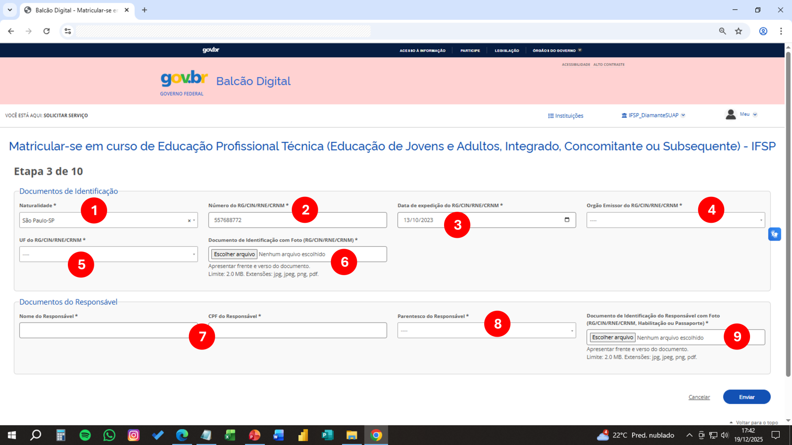Click the user avatar next to Meu
The height and width of the screenshot is (445, 792).
click(730, 114)
